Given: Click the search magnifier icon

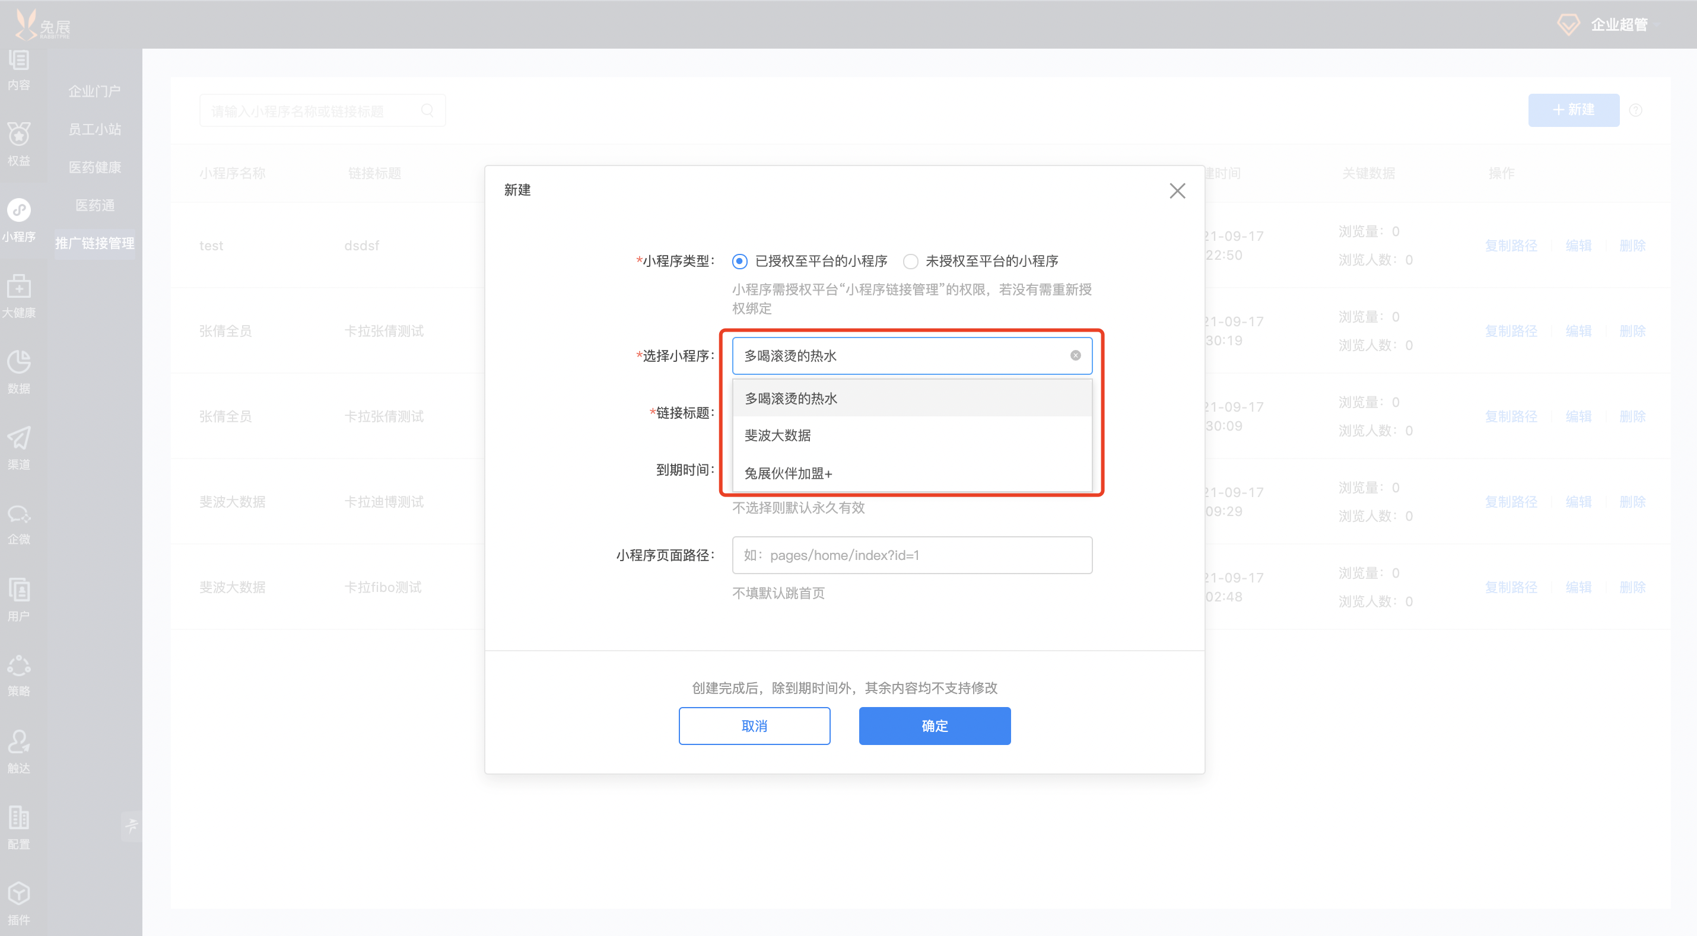Looking at the screenshot, I should pyautogui.click(x=428, y=110).
